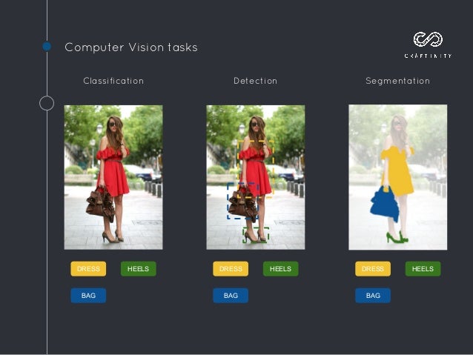
Task: Click the Craftinity infinity logo icon
Action: (428, 39)
